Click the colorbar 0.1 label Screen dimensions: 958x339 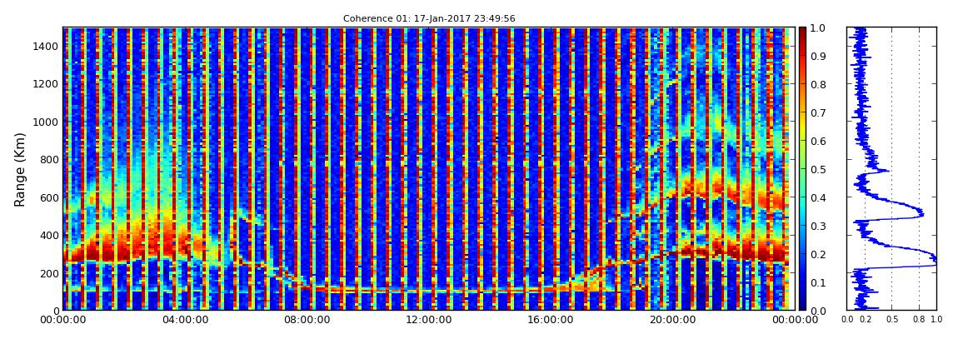tap(817, 282)
